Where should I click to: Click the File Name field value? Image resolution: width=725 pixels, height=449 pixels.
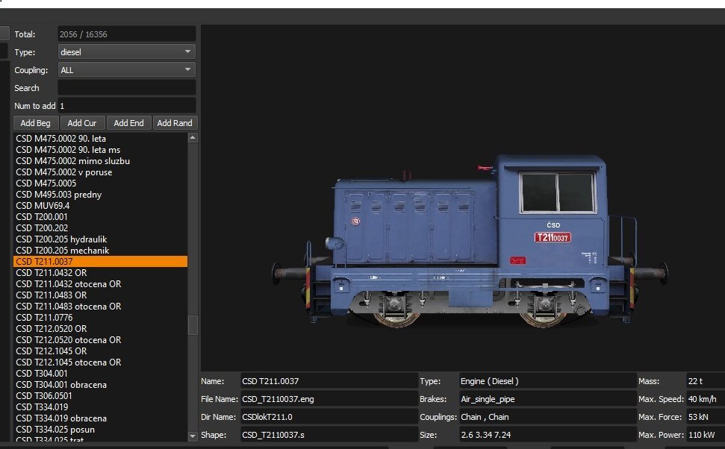(x=329, y=399)
